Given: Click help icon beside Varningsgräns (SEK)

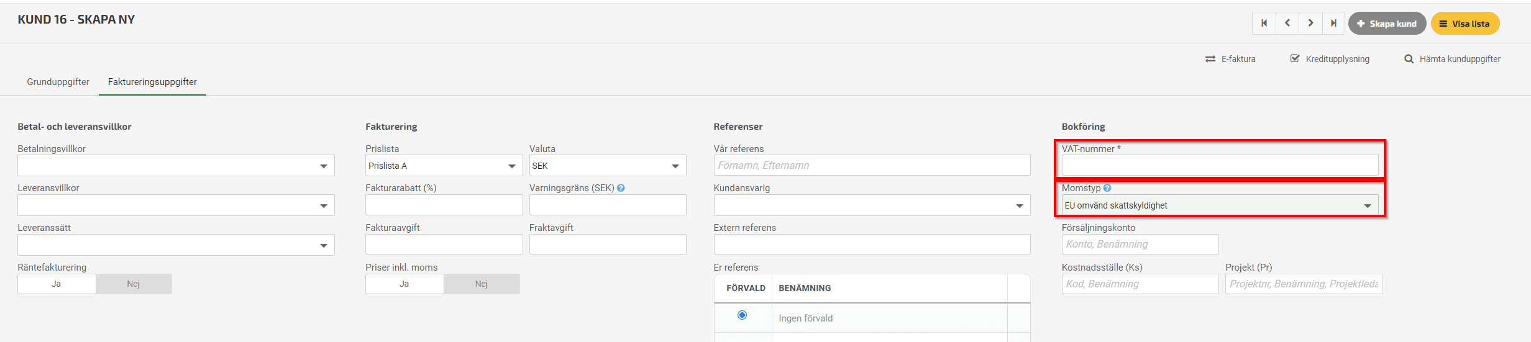Looking at the screenshot, I should (x=621, y=188).
